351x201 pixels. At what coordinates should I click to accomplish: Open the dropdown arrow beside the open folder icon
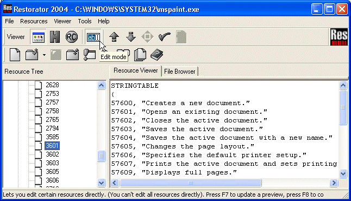coord(44,55)
